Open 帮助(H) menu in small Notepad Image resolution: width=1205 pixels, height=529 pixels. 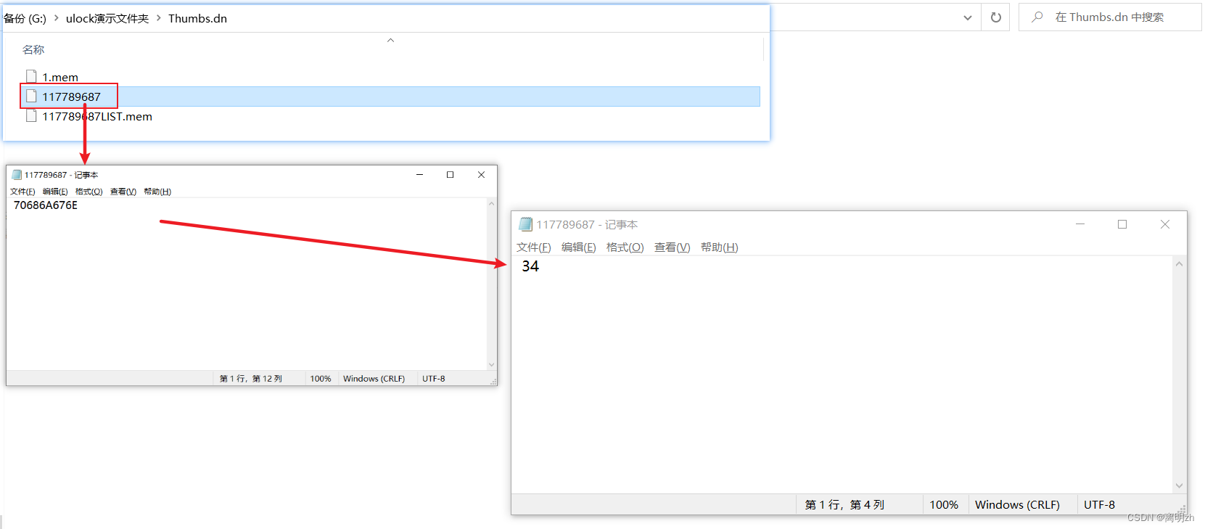[157, 192]
